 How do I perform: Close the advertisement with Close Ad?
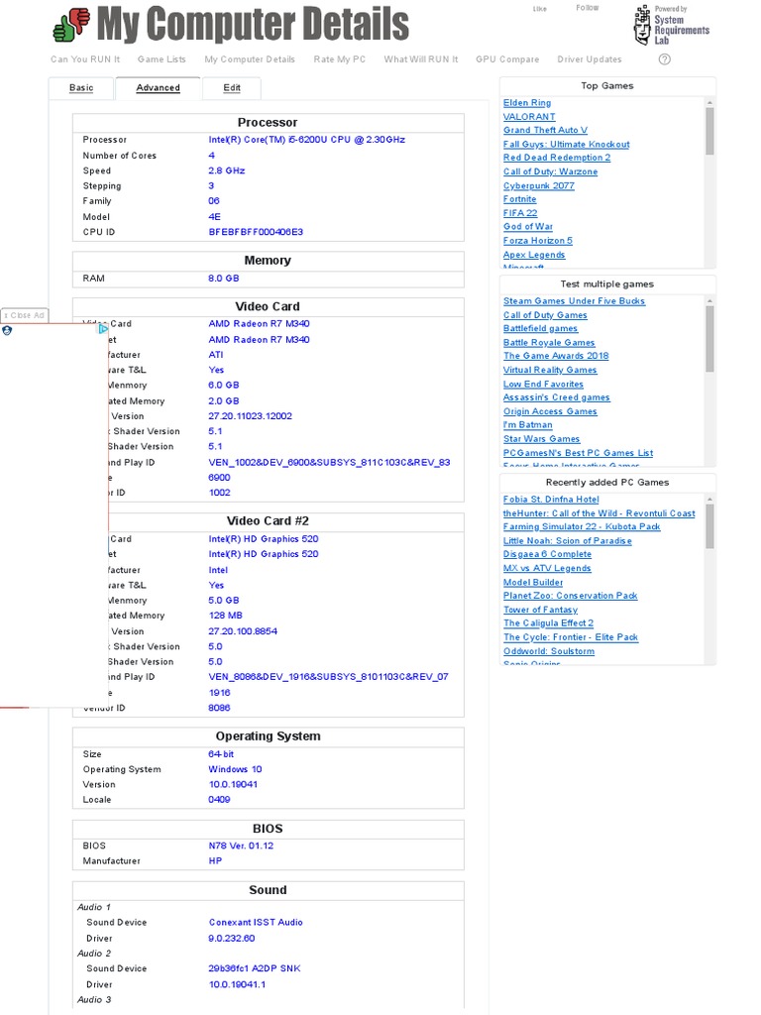[25, 315]
